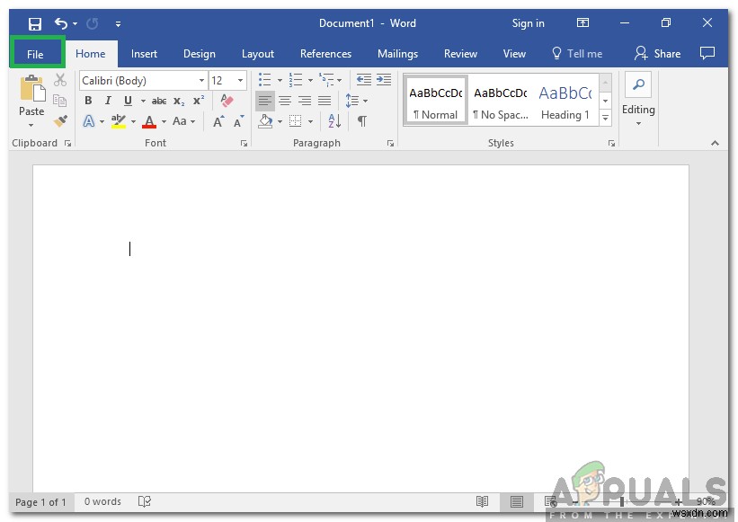Image resolution: width=738 pixels, height=522 pixels.
Task: Open the View tab
Action: [514, 54]
